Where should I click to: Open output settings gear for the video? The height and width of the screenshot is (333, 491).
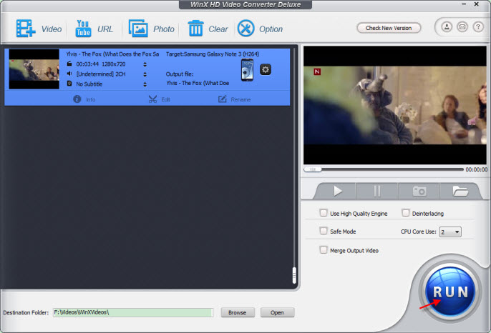[266, 69]
